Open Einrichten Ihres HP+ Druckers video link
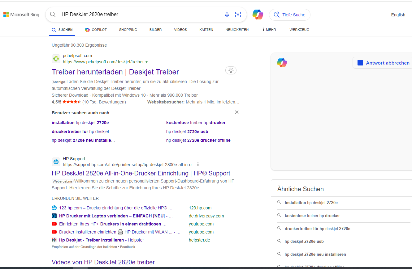 (113, 224)
